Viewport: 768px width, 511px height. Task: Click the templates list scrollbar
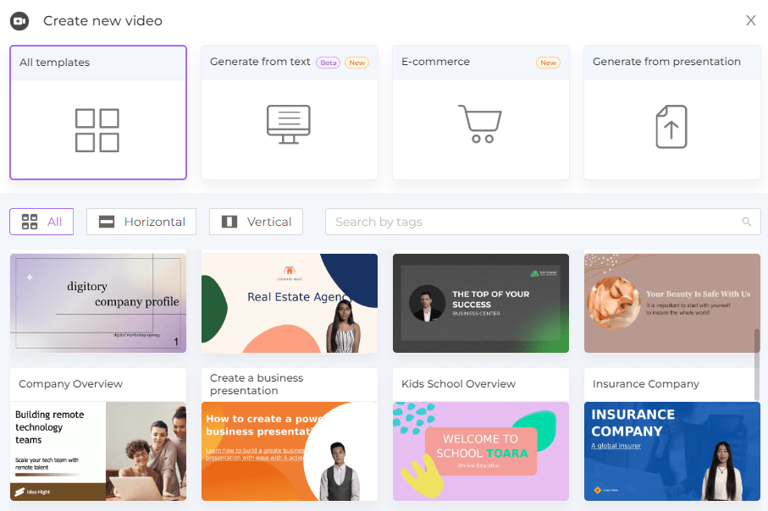[x=756, y=338]
